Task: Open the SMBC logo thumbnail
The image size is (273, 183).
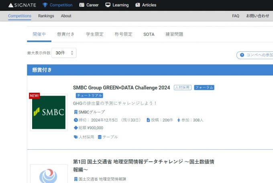Action: (49, 112)
